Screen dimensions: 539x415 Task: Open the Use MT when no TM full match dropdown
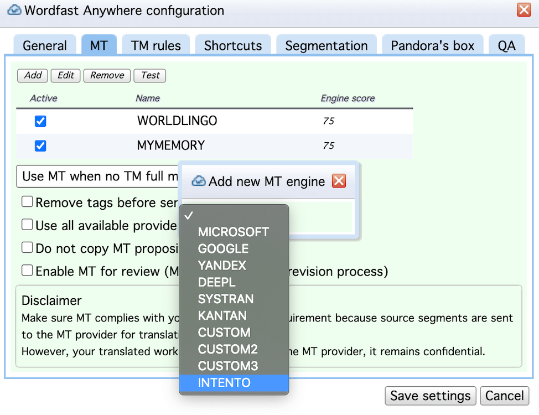[97, 177]
